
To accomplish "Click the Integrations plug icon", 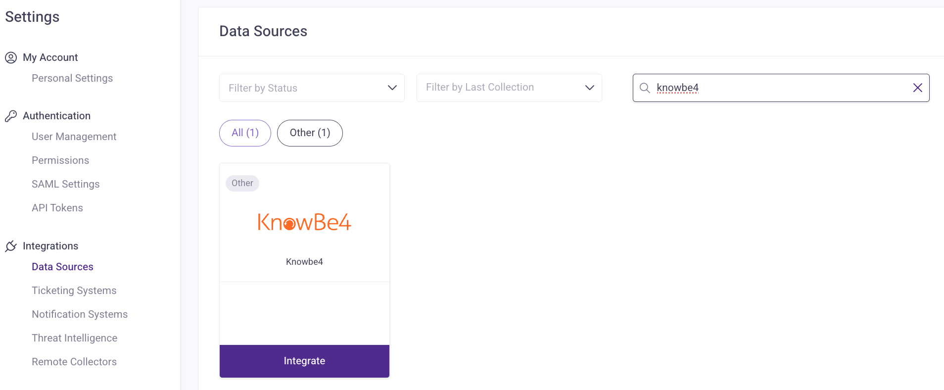I will point(11,246).
